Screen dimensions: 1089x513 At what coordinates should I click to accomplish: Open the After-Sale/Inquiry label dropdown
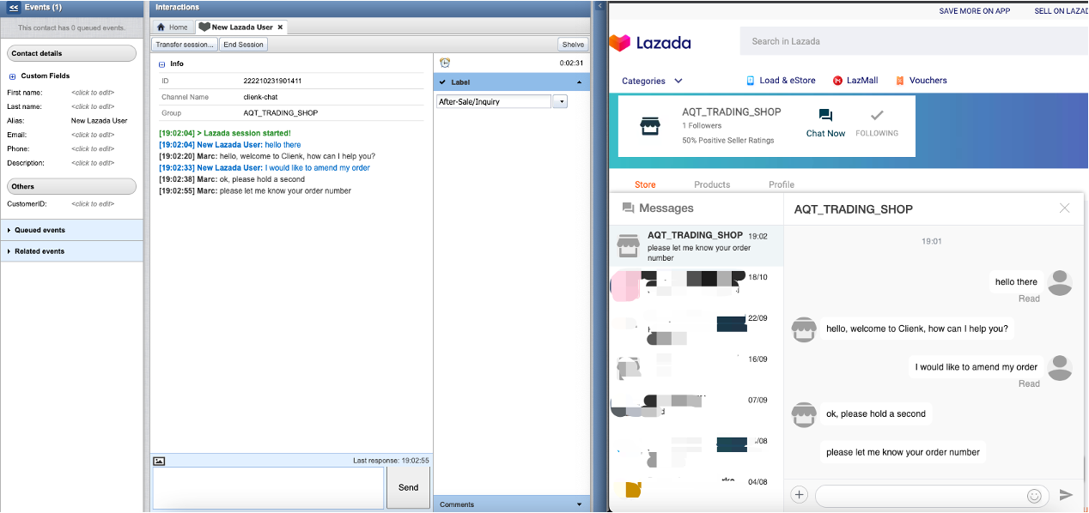pyautogui.click(x=560, y=101)
